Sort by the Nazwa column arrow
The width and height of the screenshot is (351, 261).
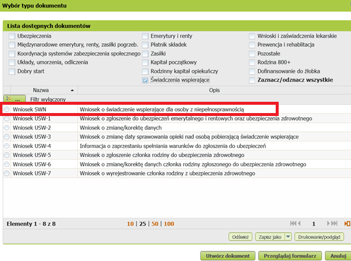point(72,91)
